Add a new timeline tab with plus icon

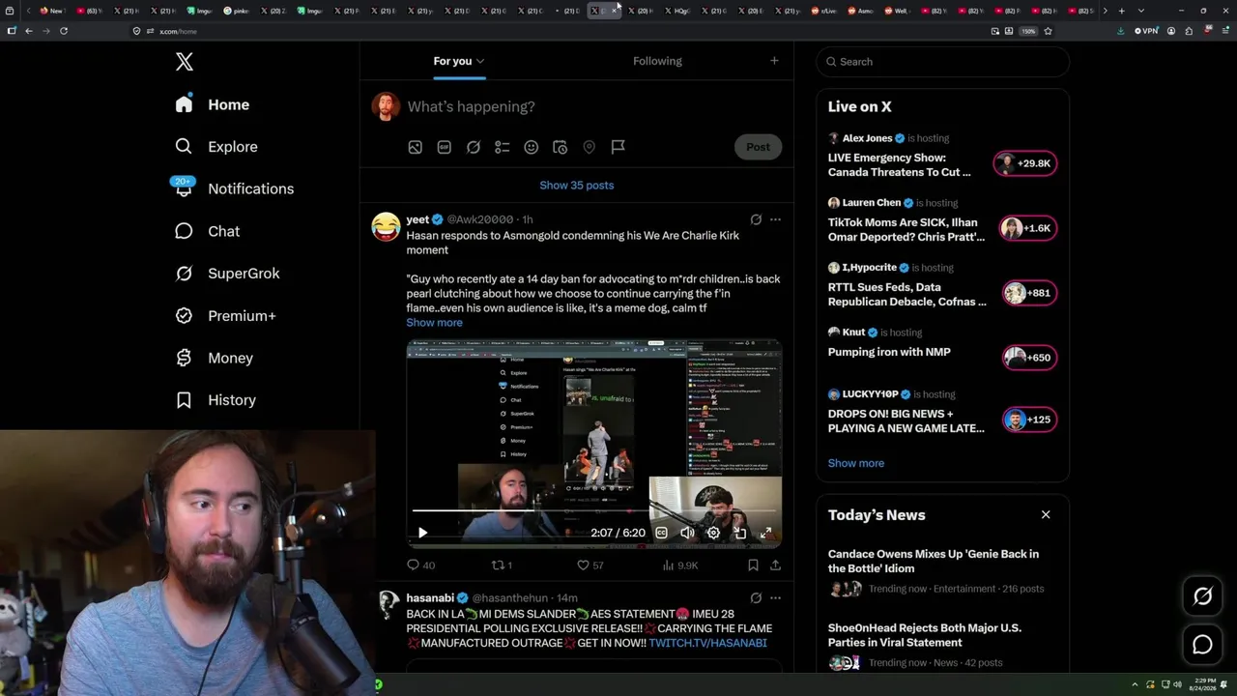(x=774, y=61)
